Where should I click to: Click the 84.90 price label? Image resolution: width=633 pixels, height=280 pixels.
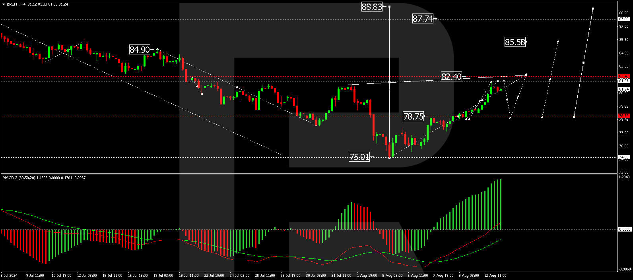[x=140, y=50]
